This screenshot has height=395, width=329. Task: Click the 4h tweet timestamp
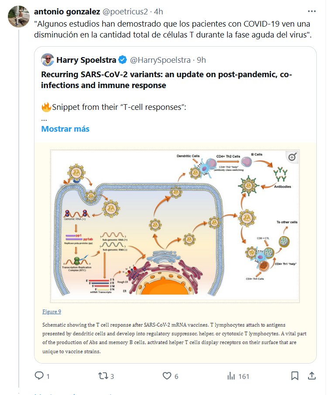159,11
